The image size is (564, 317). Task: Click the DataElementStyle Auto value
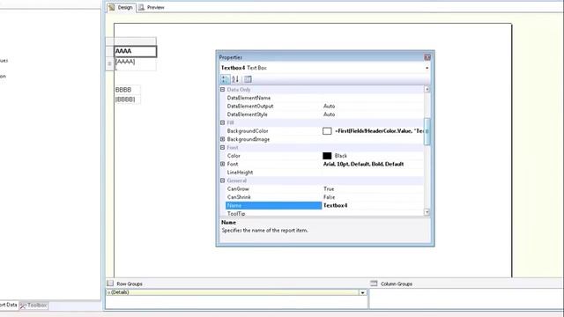pos(329,114)
